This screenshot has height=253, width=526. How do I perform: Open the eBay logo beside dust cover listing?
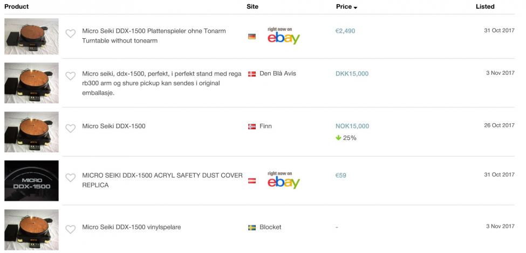pyautogui.click(x=283, y=180)
